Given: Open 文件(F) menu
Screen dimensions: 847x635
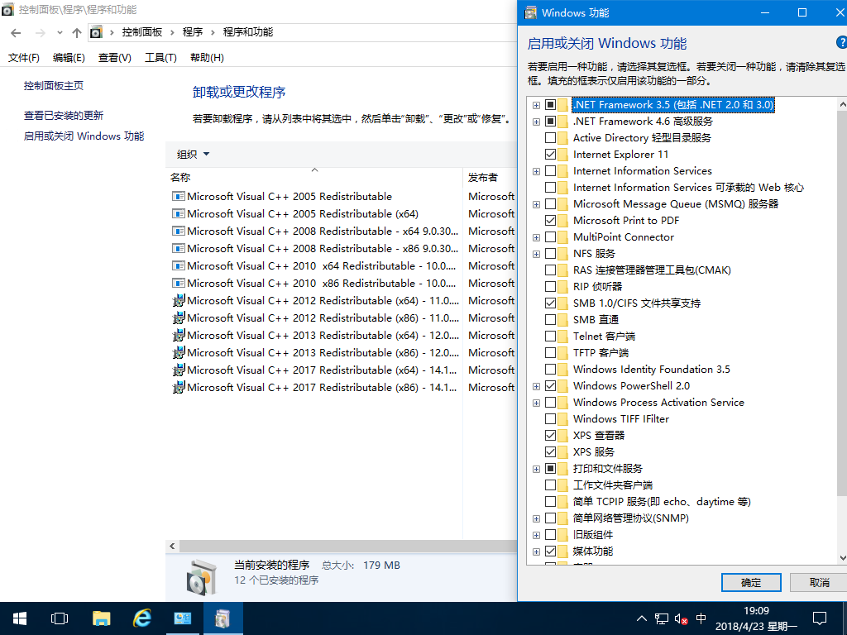Looking at the screenshot, I should (x=24, y=58).
